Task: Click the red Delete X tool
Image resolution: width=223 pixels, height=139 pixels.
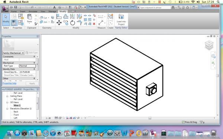Action: pyautogui.click(x=94, y=24)
